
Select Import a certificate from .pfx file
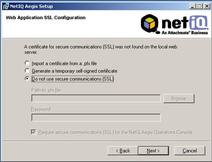click(27, 63)
